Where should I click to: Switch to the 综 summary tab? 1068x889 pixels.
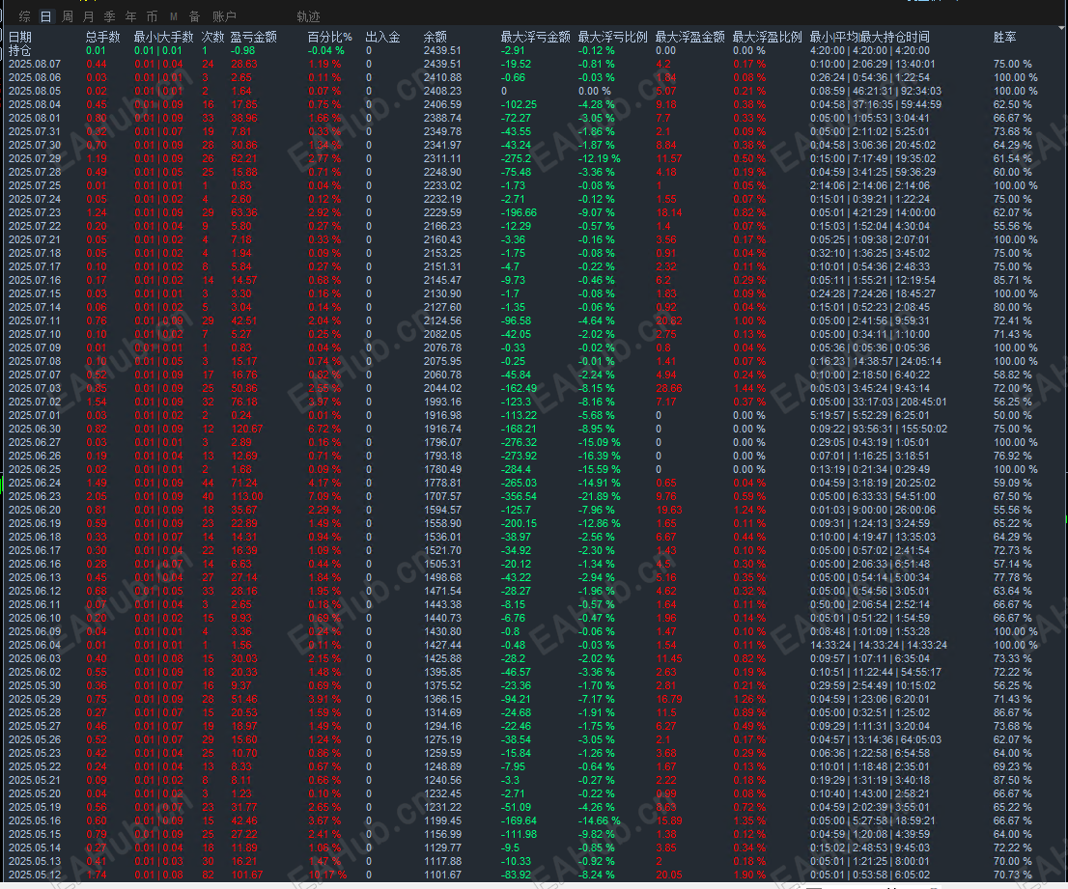tap(24, 16)
